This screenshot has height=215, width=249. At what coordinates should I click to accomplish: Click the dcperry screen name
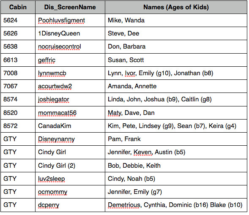click(49, 205)
